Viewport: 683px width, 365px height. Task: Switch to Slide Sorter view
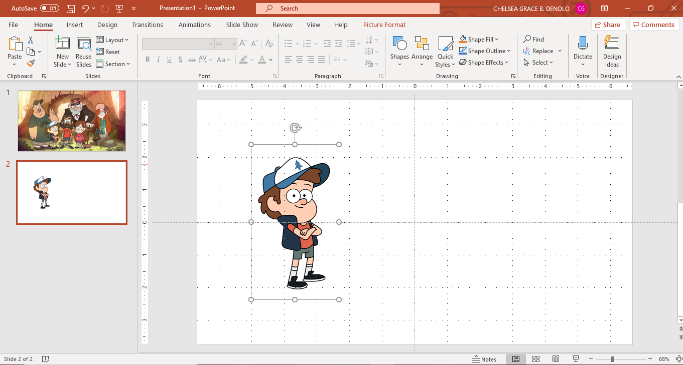(x=535, y=359)
